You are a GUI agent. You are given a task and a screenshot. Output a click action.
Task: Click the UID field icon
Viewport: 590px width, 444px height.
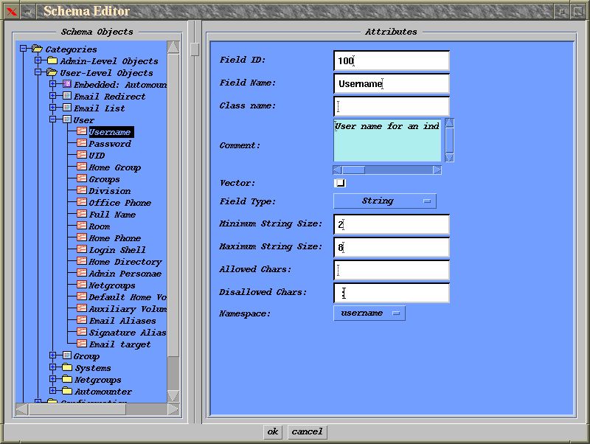point(82,155)
